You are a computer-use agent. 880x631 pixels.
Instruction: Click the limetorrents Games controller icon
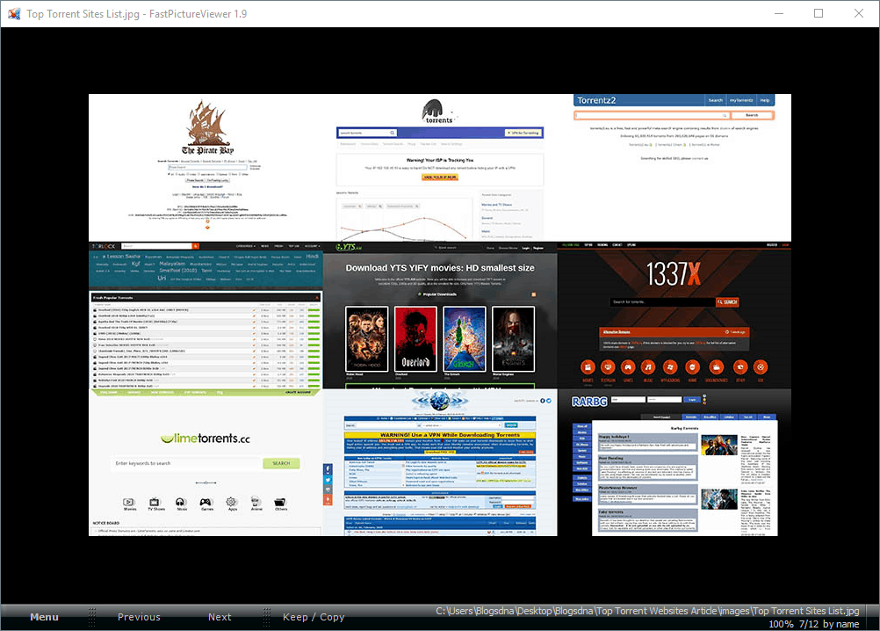(x=206, y=502)
